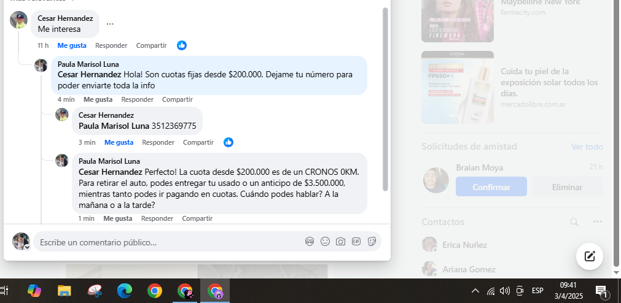This screenshot has height=303, width=621.
Task: Open the first Chrome icon in taskbar
Action: (155, 291)
